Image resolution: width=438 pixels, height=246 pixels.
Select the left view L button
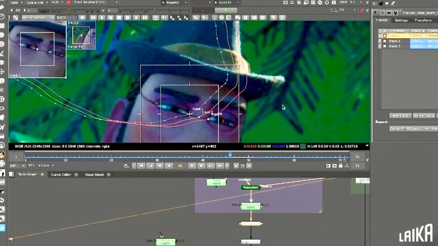pos(203,10)
